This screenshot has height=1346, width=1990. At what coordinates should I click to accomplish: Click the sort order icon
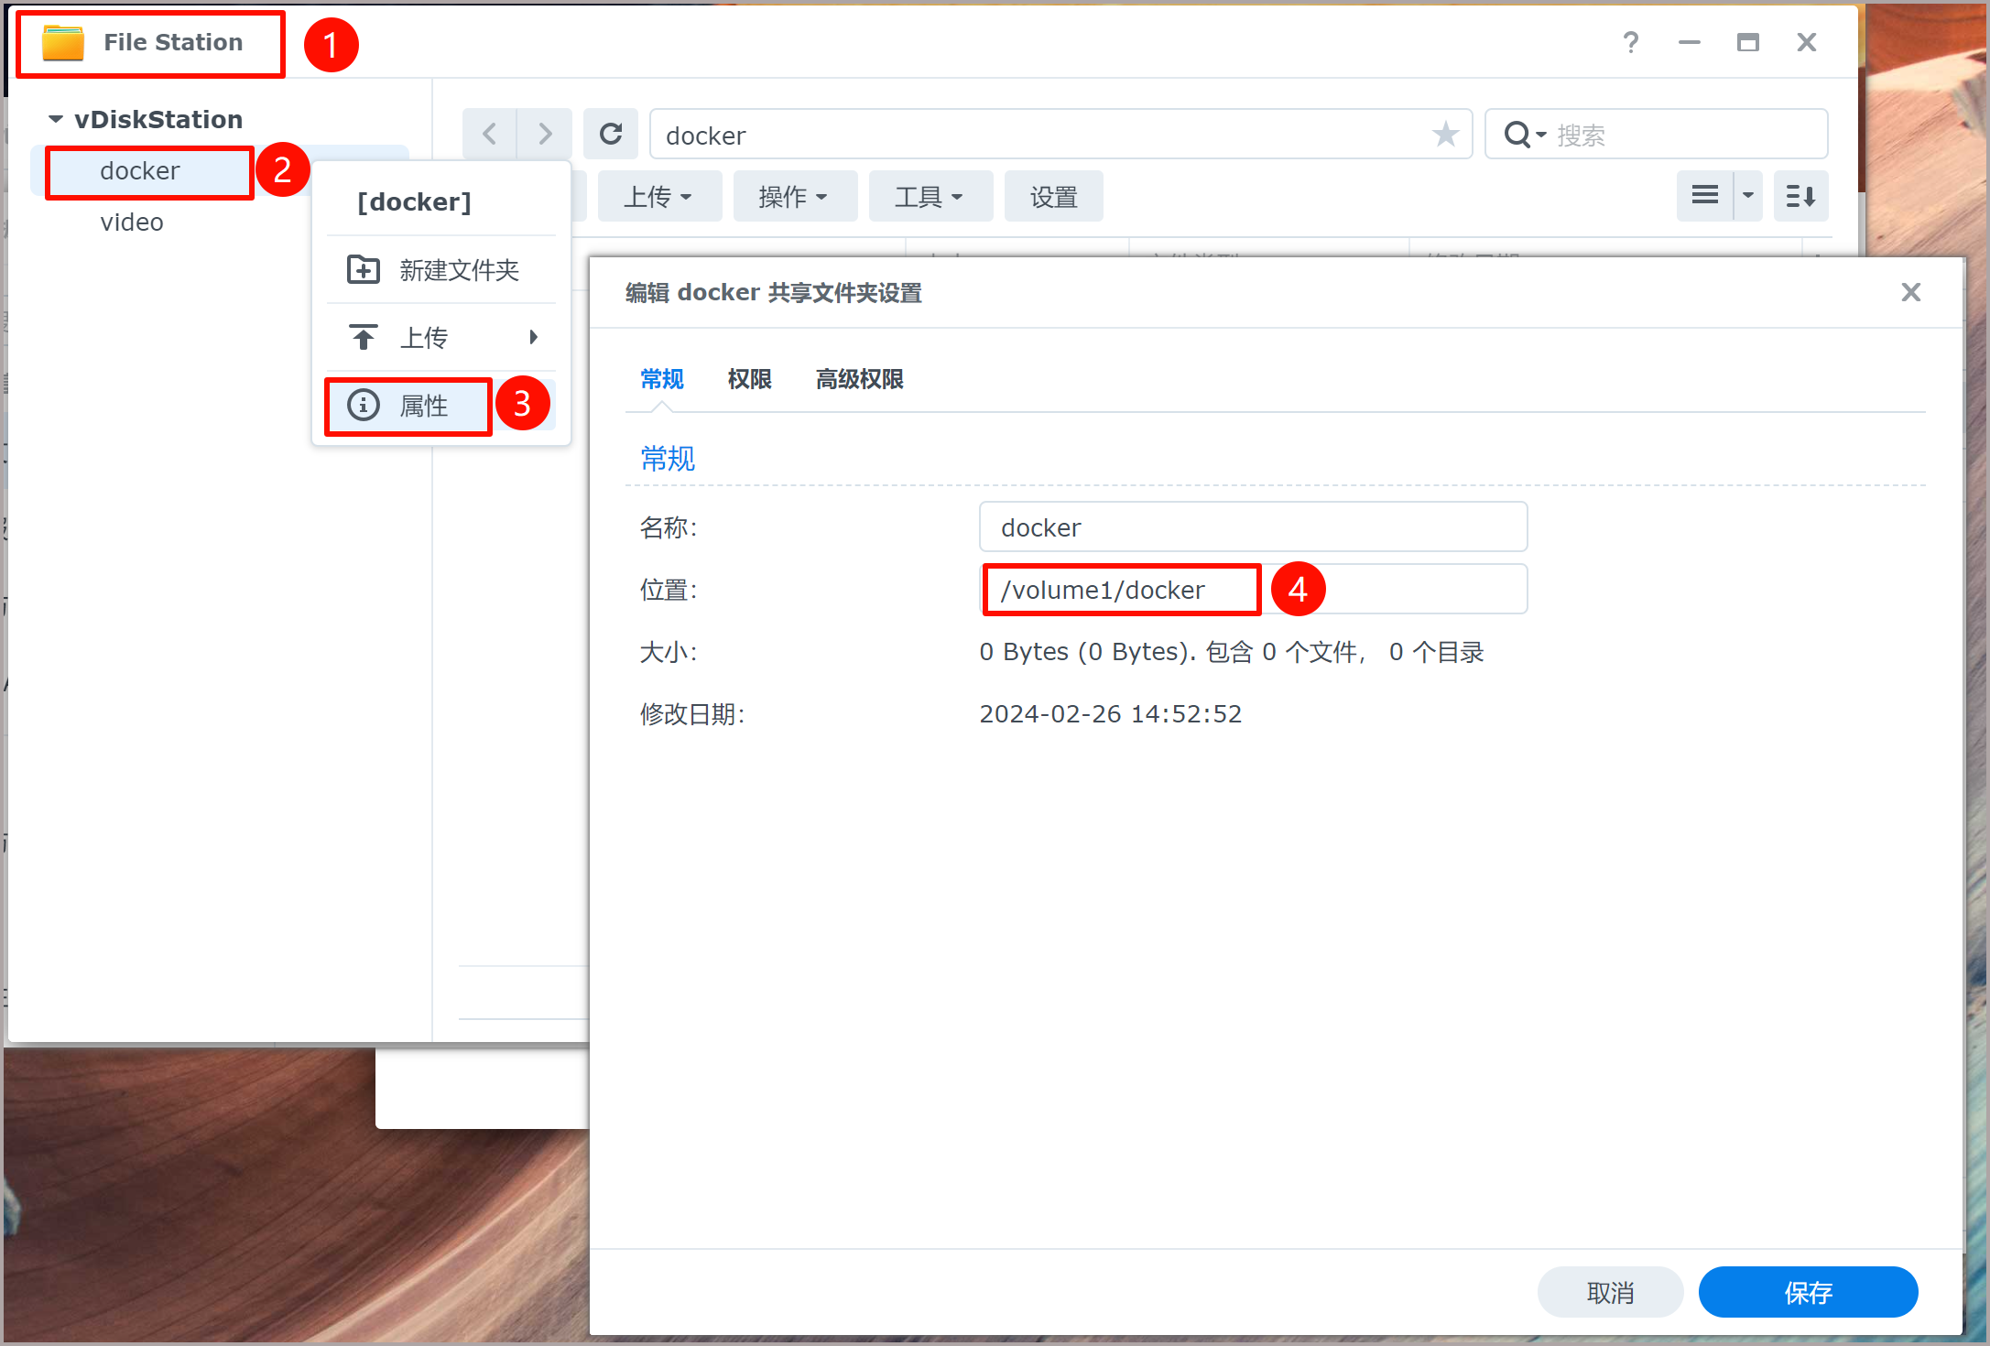pos(1800,196)
